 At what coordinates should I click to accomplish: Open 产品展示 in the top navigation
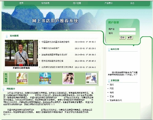click(109, 3)
